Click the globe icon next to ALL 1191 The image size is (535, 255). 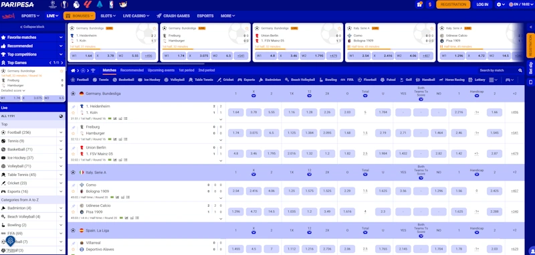coord(61,116)
